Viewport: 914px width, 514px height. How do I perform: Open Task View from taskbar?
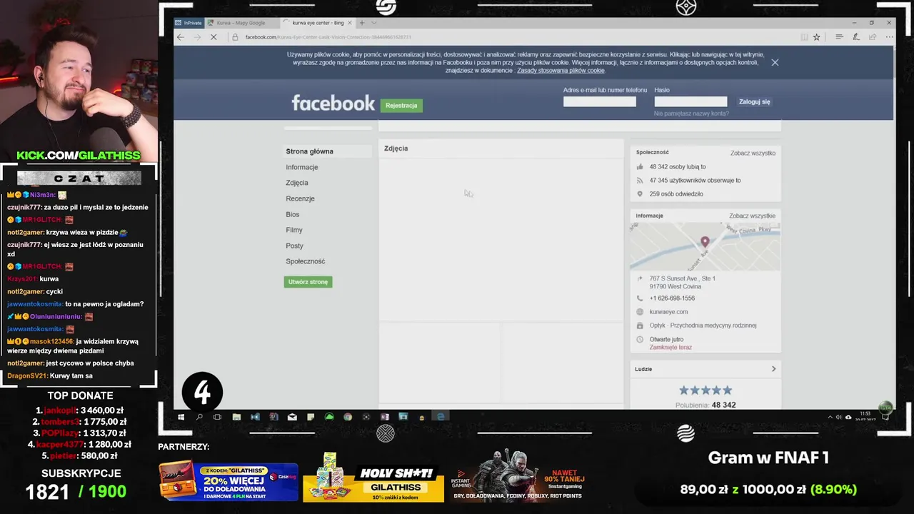click(x=218, y=417)
